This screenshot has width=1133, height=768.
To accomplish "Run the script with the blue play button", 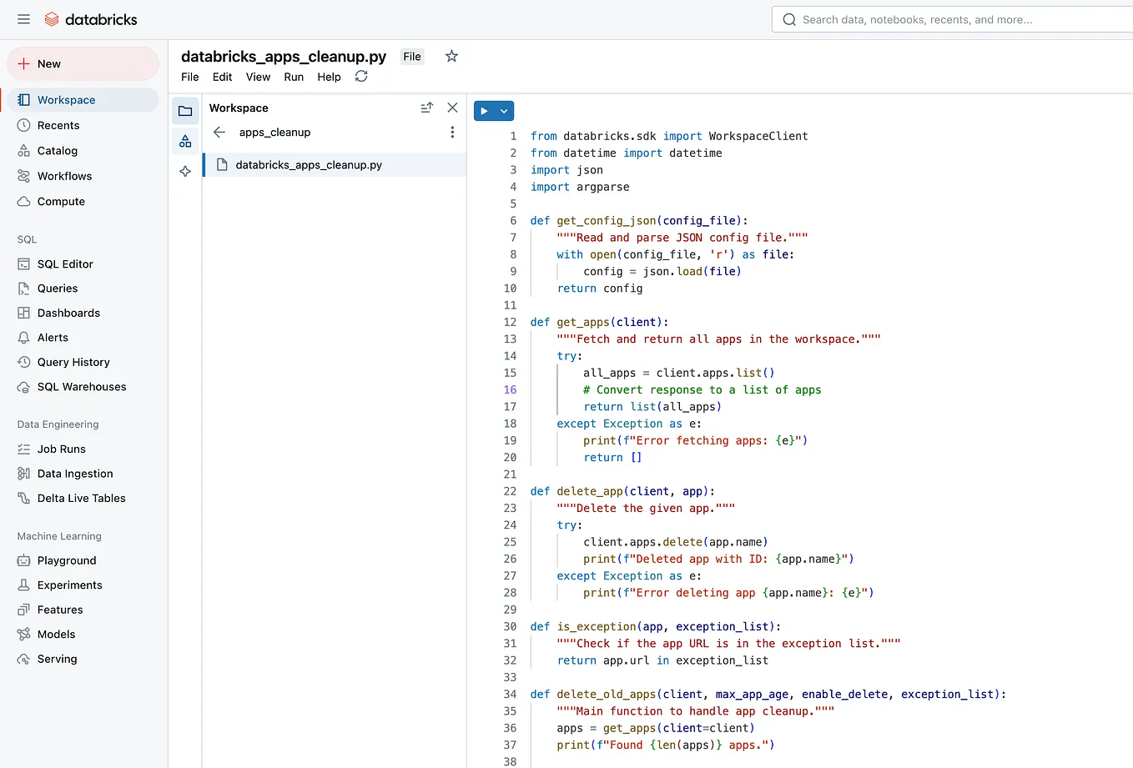I will click(486, 110).
